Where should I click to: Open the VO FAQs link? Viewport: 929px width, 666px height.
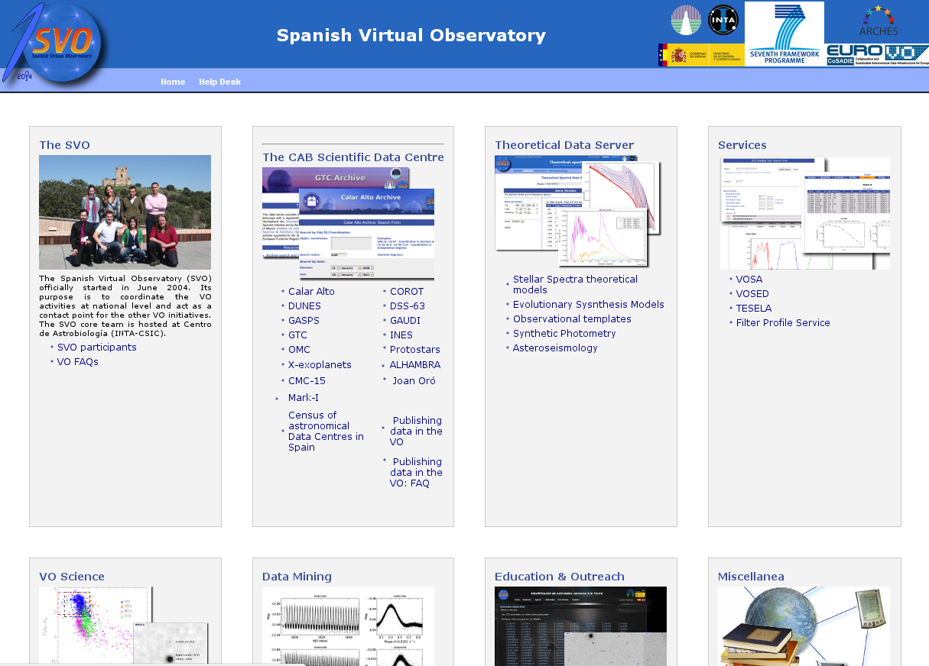pyautogui.click(x=77, y=362)
